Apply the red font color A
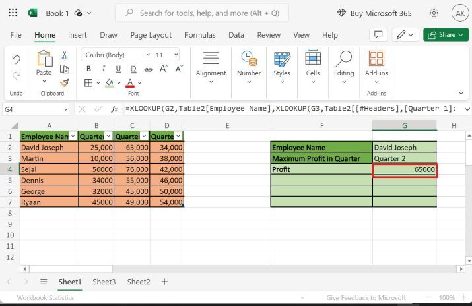Viewport: 472px width, 306px height. [x=130, y=82]
